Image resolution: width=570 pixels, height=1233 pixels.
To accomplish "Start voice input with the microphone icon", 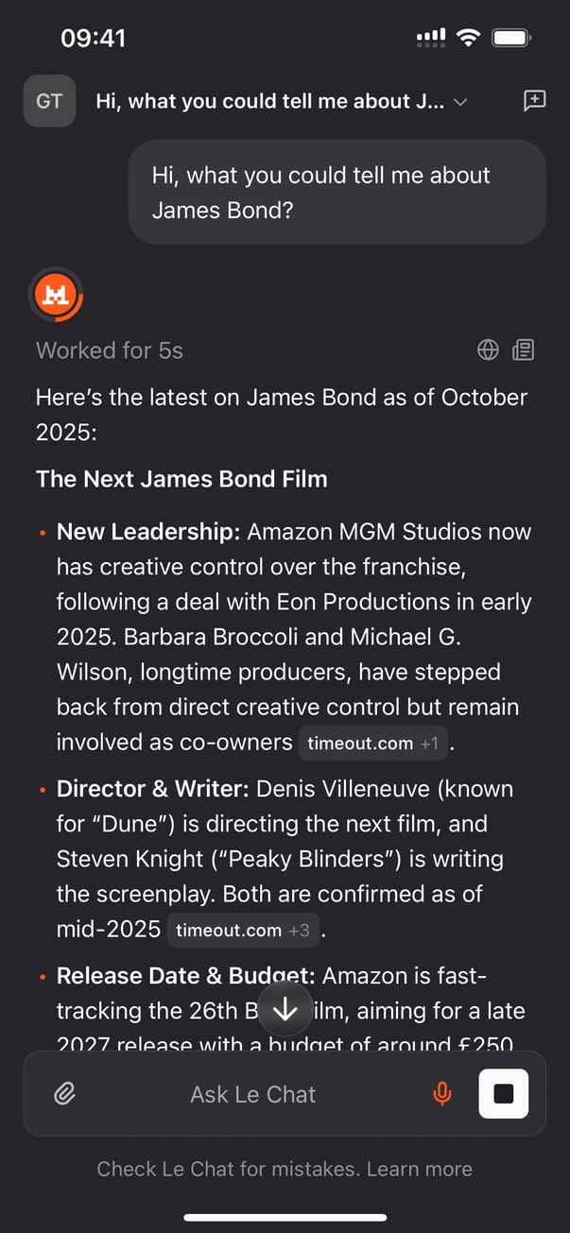I will pos(441,1094).
